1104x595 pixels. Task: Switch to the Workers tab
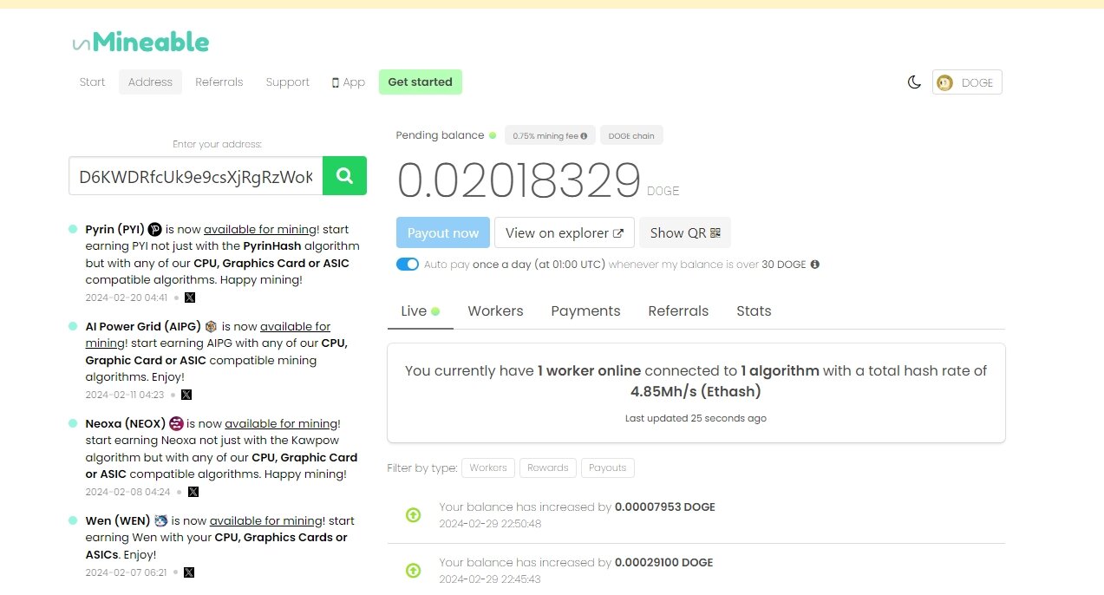click(x=495, y=311)
